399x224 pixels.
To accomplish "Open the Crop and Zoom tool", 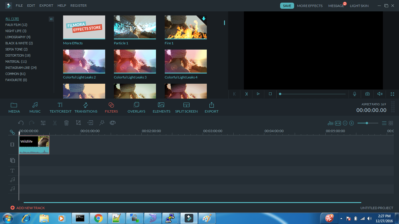I will click(78, 123).
